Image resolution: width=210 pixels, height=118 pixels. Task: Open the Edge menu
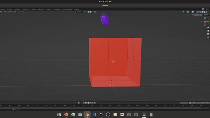click(15, 12)
